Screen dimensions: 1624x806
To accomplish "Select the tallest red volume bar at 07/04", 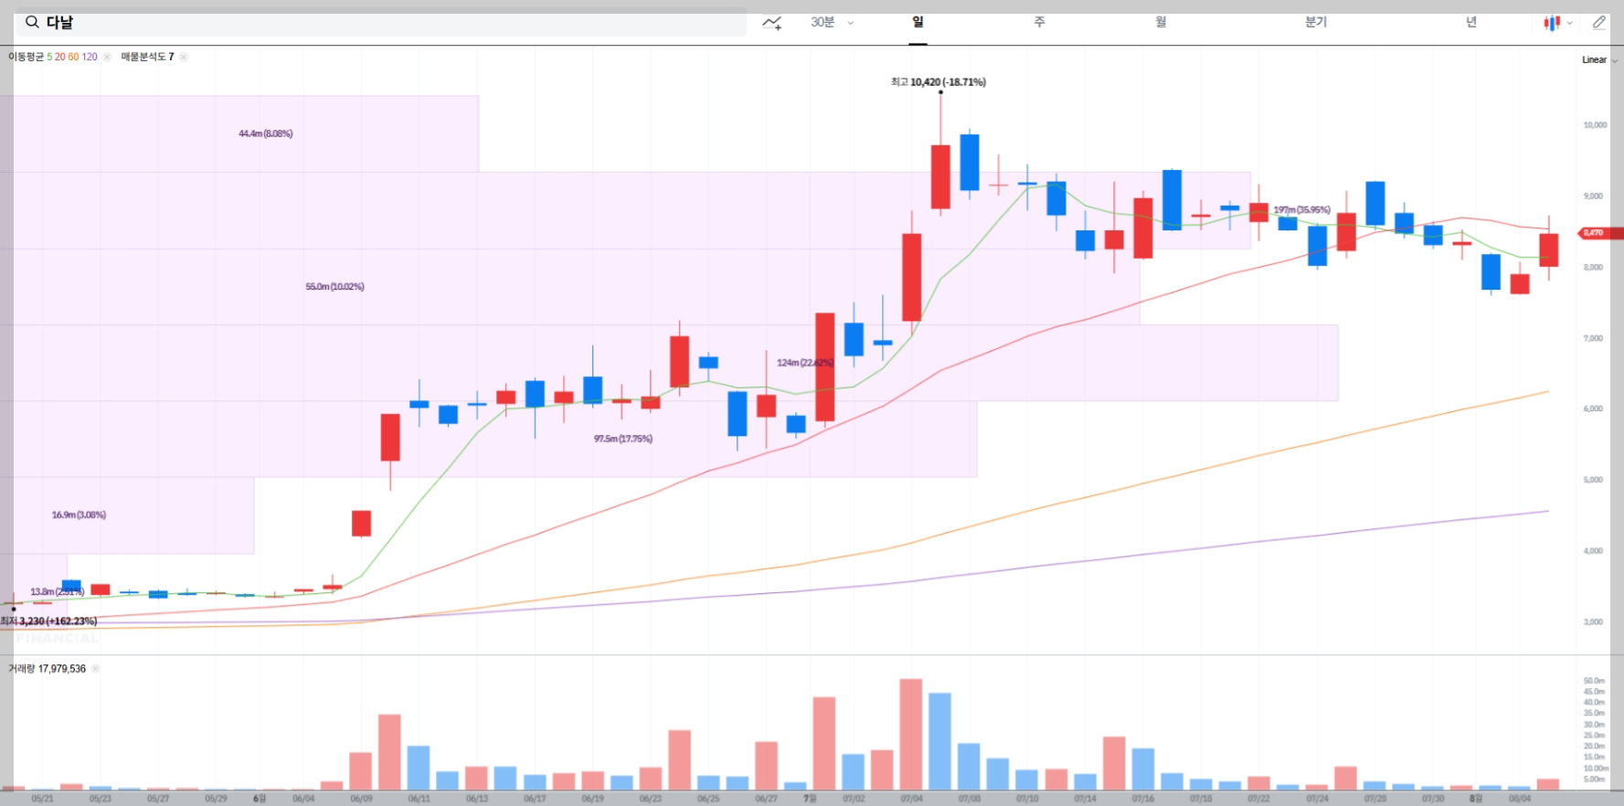I will click(911, 734).
